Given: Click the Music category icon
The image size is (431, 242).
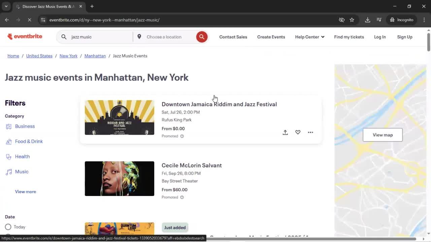Looking at the screenshot, I should tap(9, 172).
